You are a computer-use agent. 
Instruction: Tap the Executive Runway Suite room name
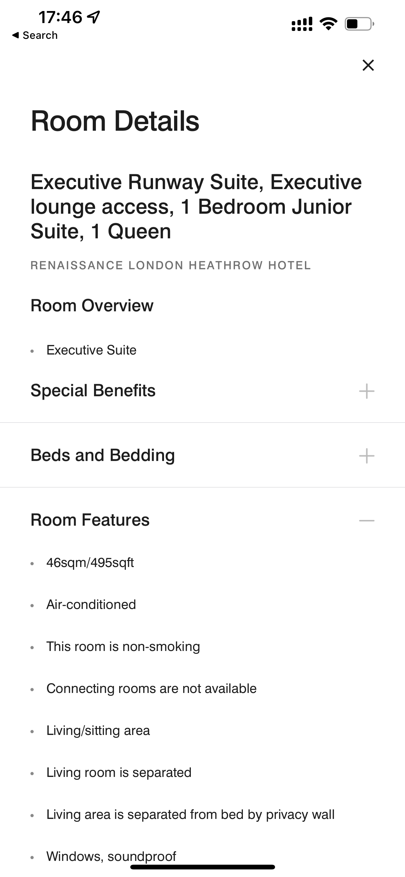tap(196, 206)
